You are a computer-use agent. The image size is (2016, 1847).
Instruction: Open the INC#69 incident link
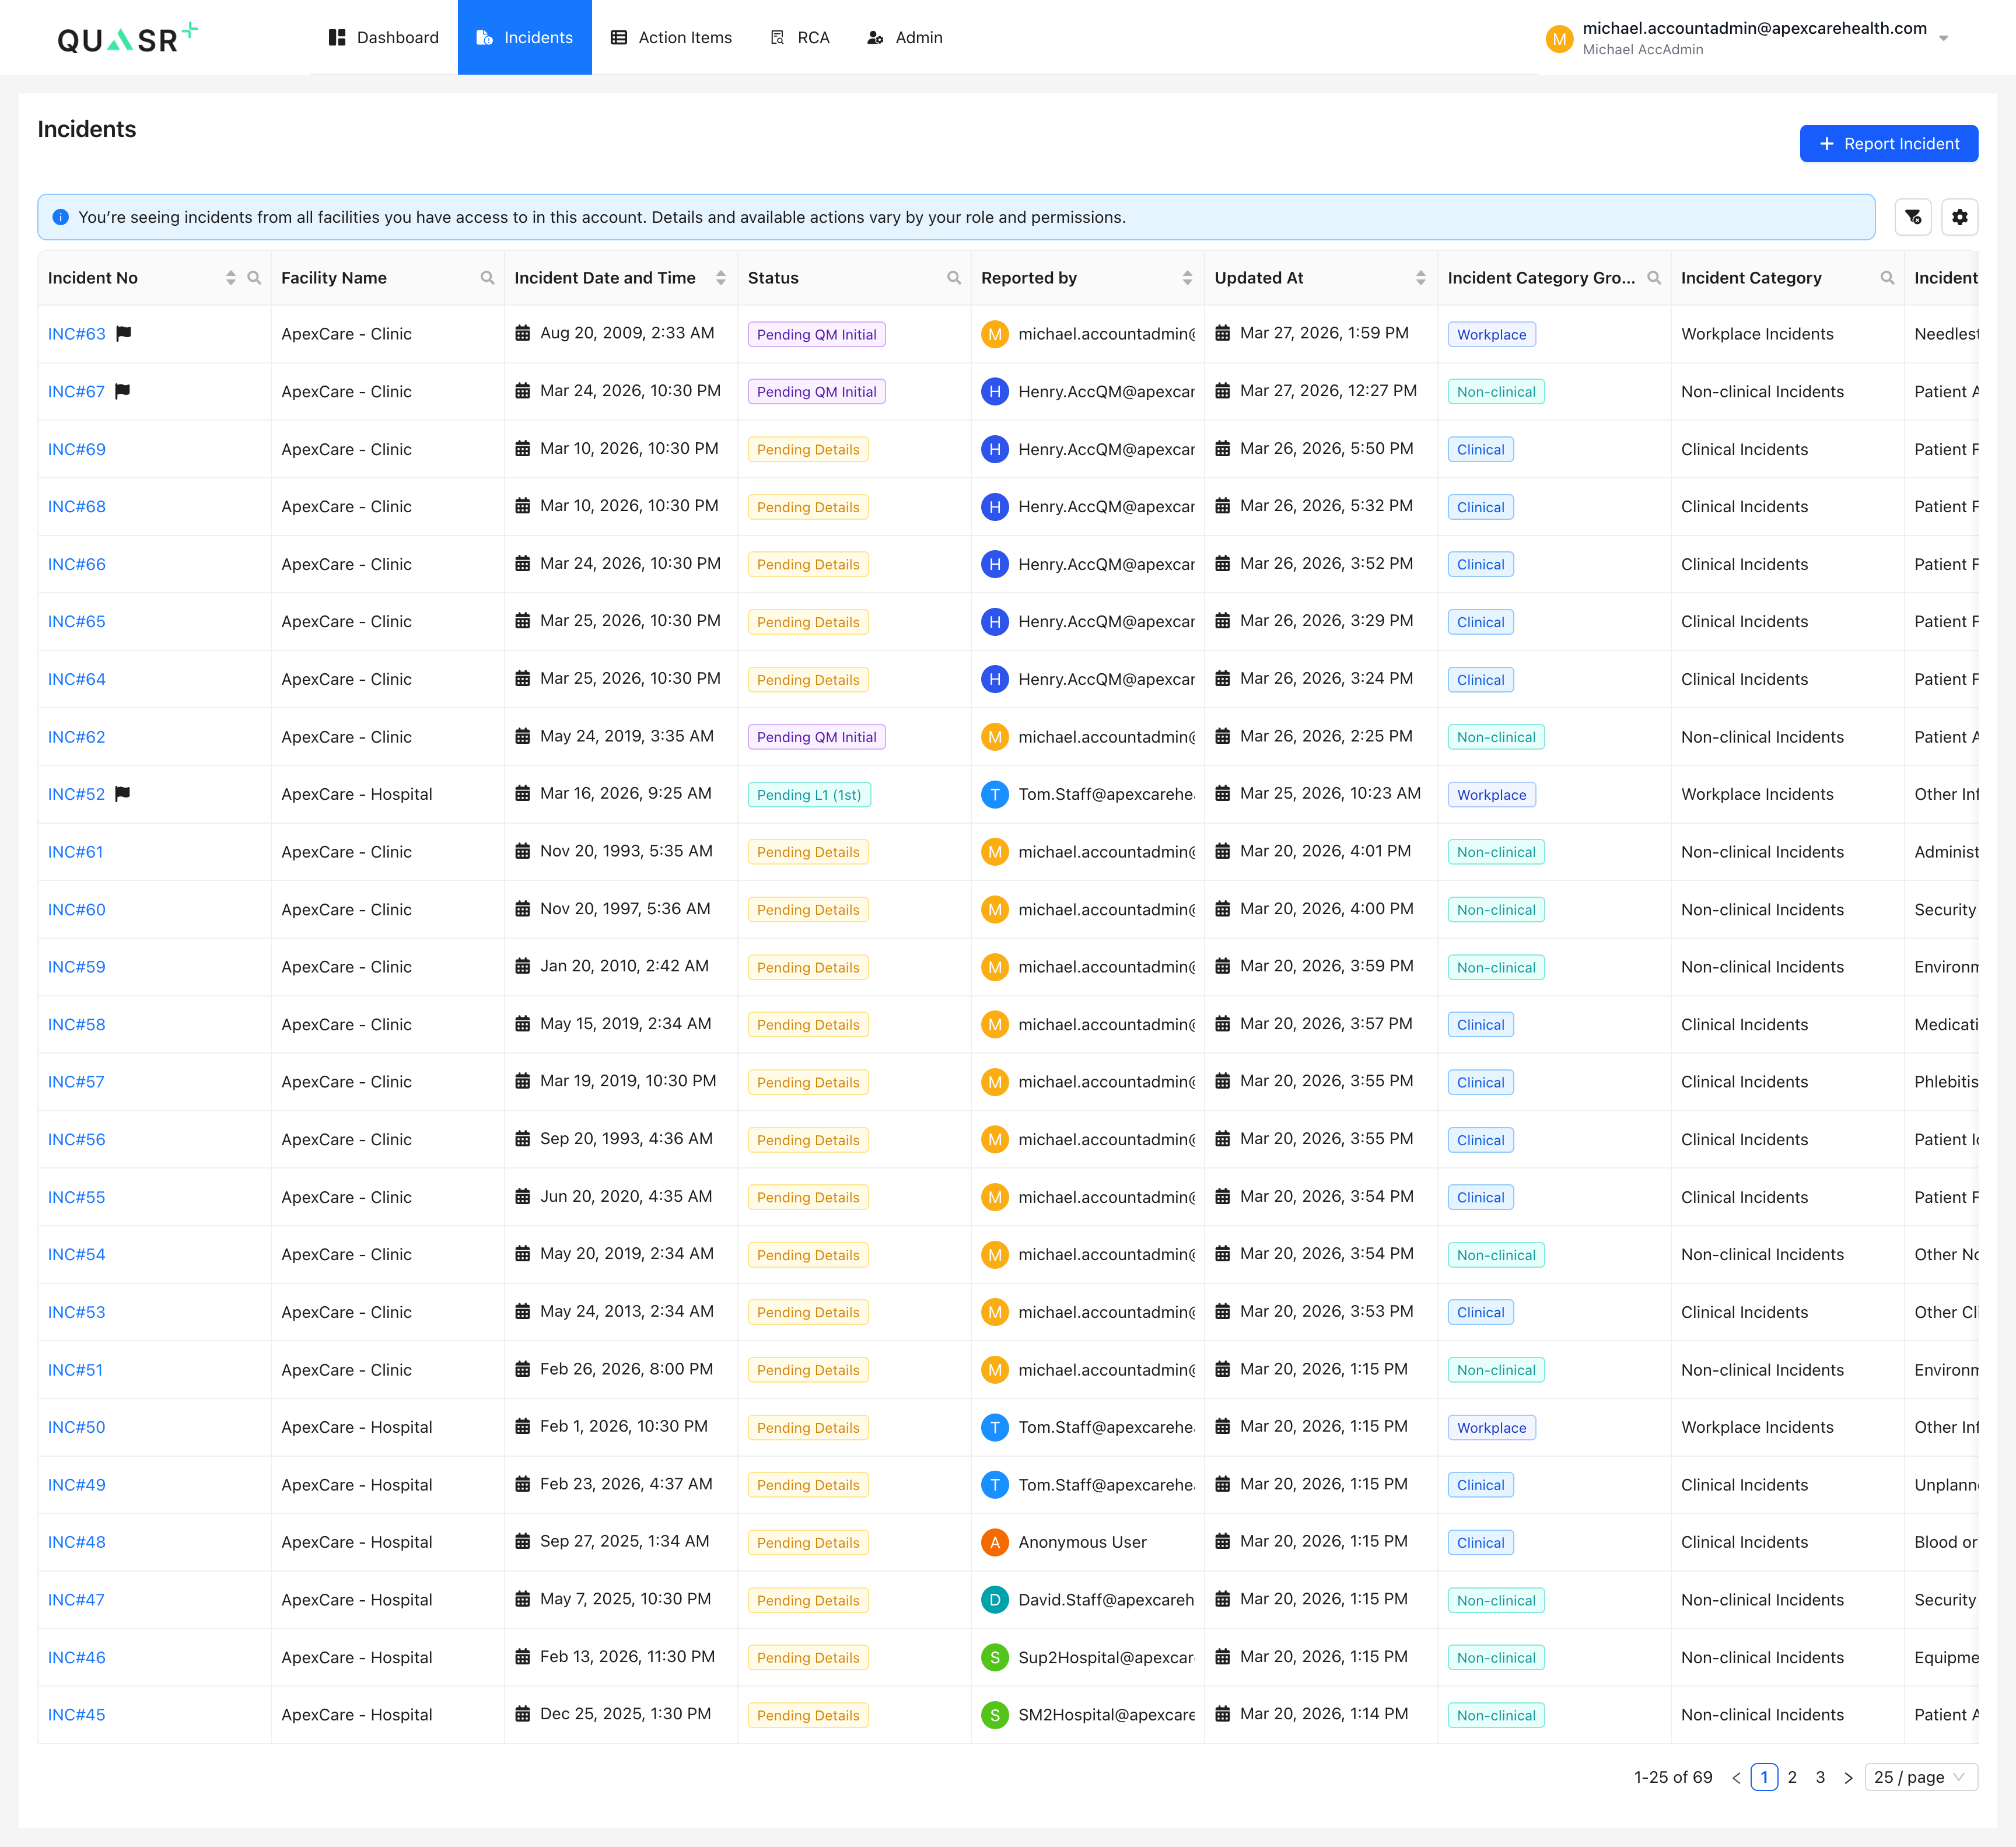(x=77, y=449)
